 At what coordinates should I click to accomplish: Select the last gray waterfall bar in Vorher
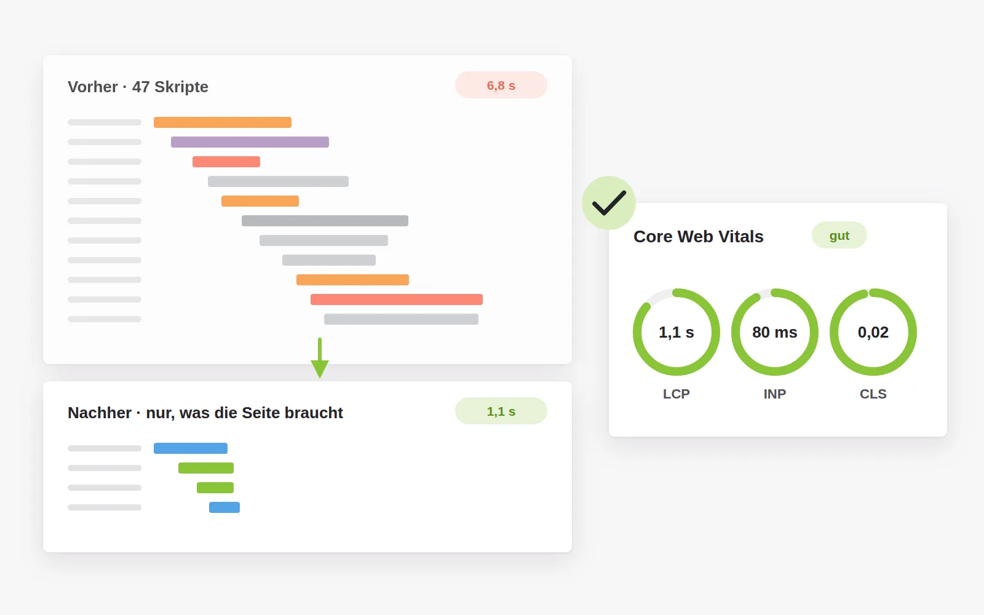[x=401, y=319]
